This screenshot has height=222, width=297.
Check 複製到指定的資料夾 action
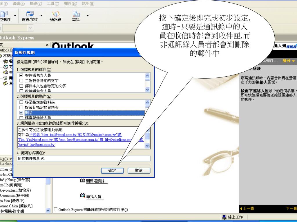[x=21, y=108]
